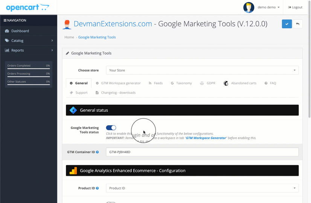The image size is (311, 203).
Task: Click the GTM Container ID help icon
Action: coord(98,152)
